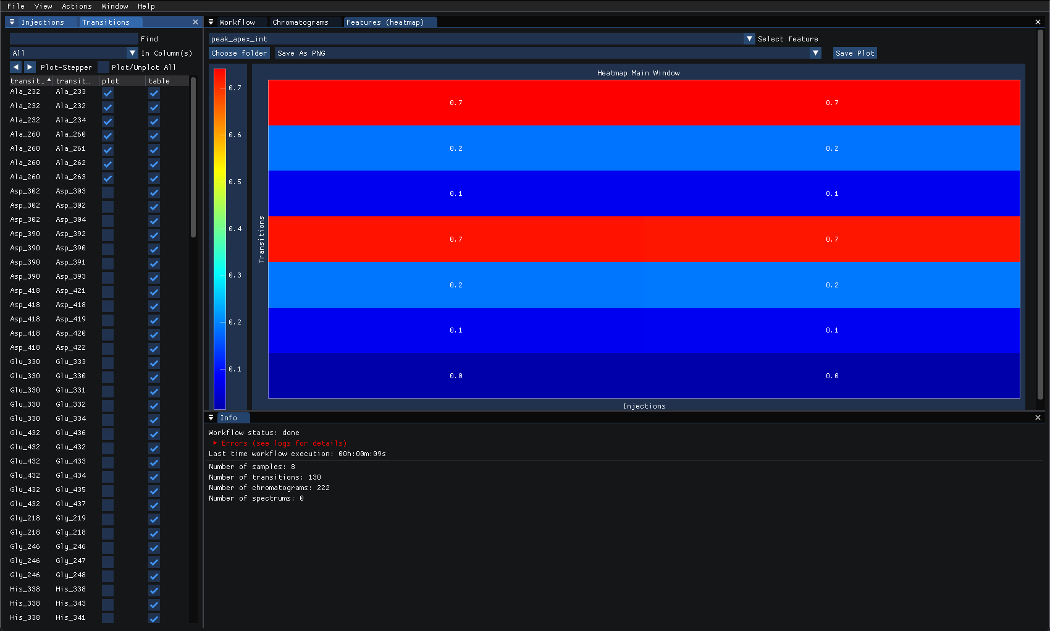Click the Heatmap Main Window title
1050x631 pixels.
[x=638, y=73]
